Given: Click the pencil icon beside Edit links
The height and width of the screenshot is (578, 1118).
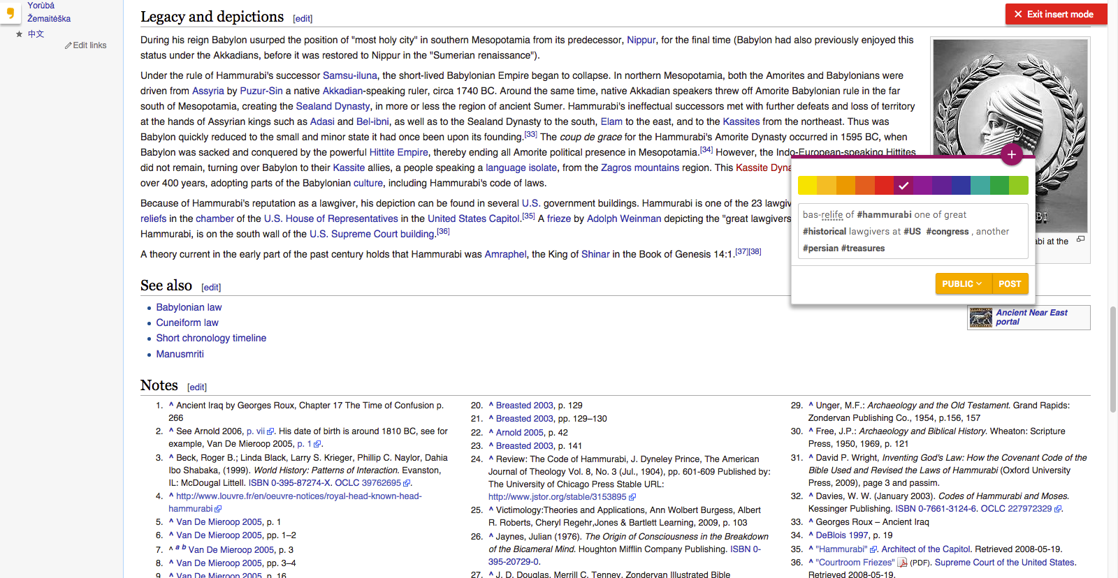Looking at the screenshot, I should pos(68,45).
